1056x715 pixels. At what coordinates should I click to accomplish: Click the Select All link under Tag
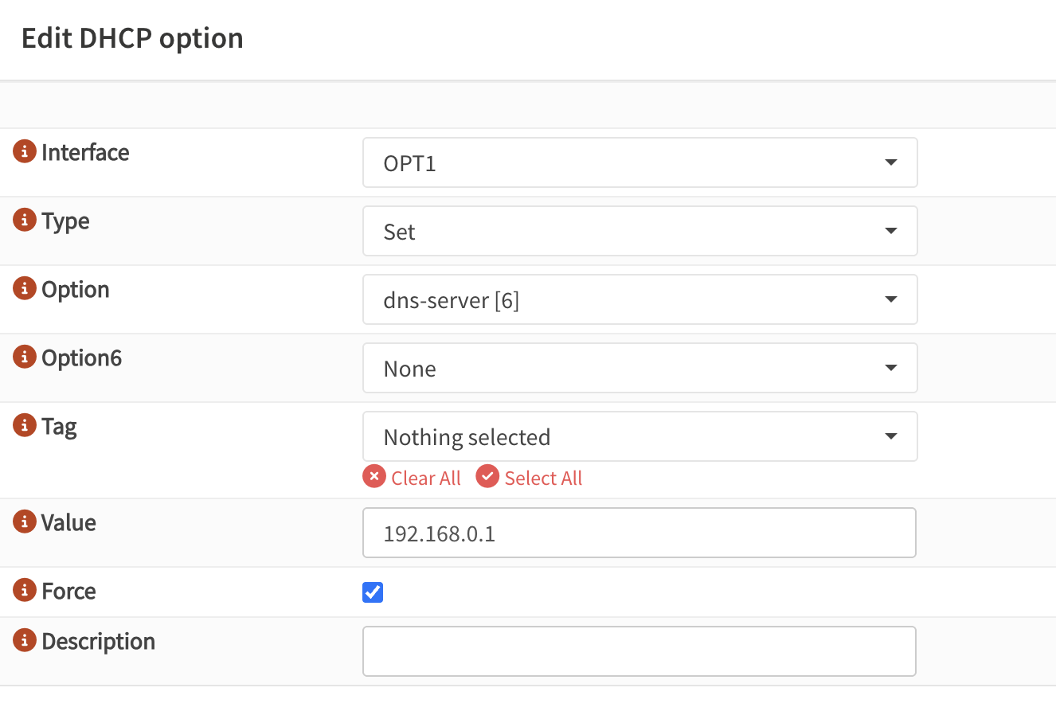[543, 478]
